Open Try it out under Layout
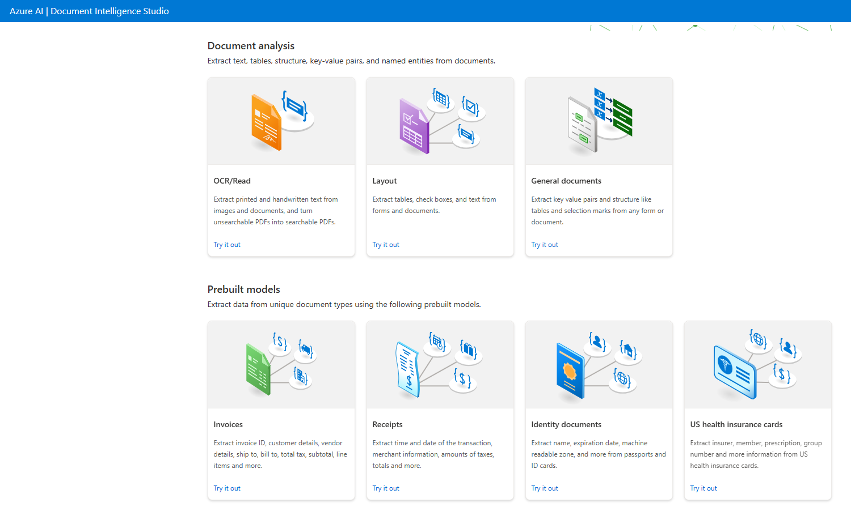 point(386,245)
